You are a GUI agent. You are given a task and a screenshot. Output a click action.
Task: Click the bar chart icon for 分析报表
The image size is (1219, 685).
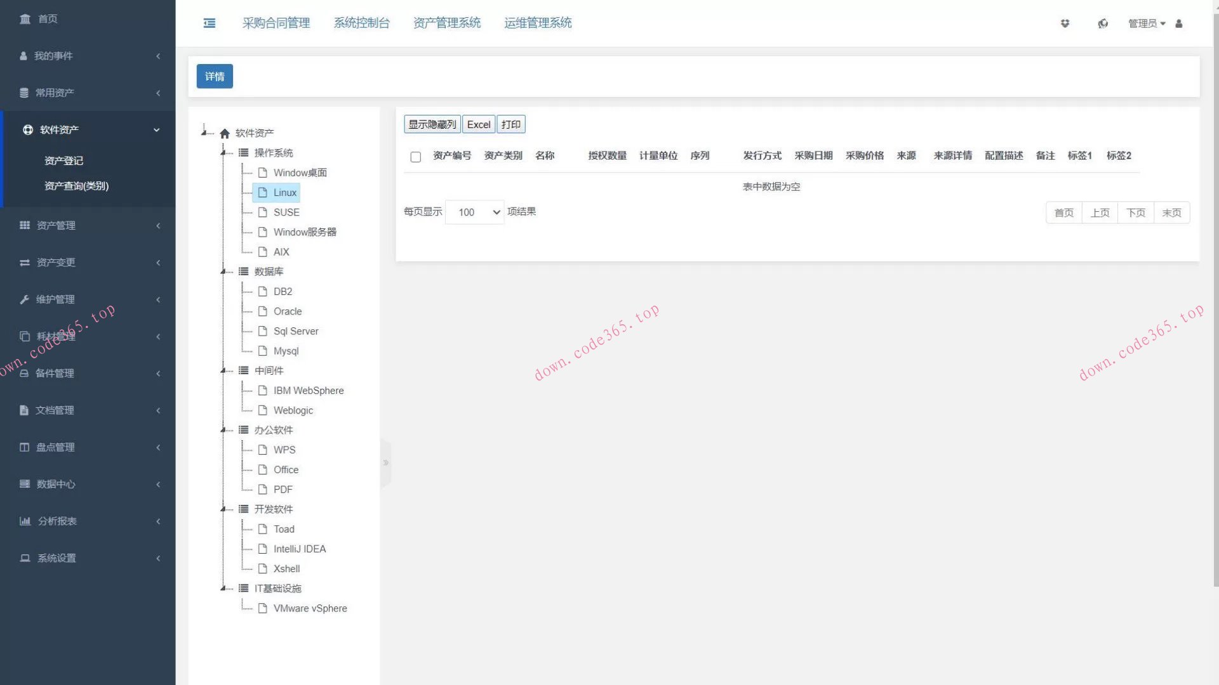point(25,521)
